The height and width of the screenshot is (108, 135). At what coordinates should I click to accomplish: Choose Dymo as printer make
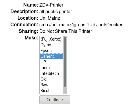pos(51,45)
